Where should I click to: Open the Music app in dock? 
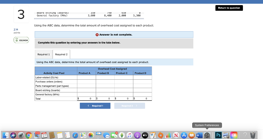coord(129,135)
